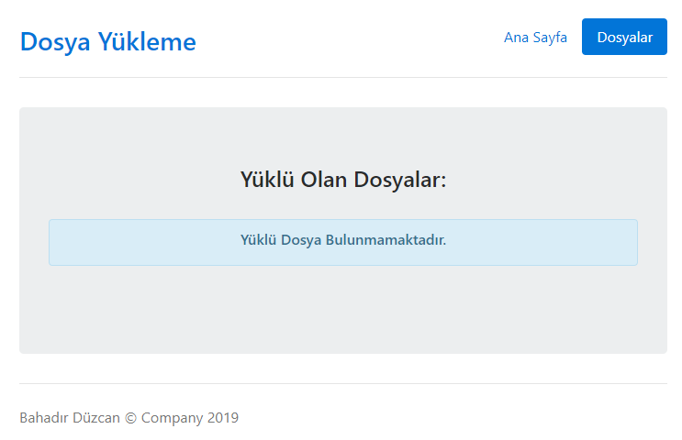
Task: Click the Bahadır Düzcan footer name
Action: tap(69, 418)
